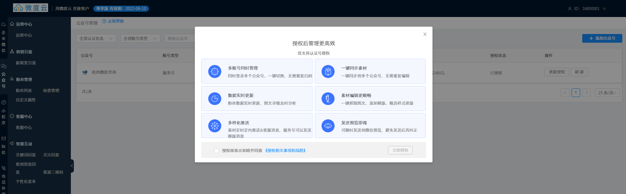Open 新裂变引流 menu item

coord(26,63)
